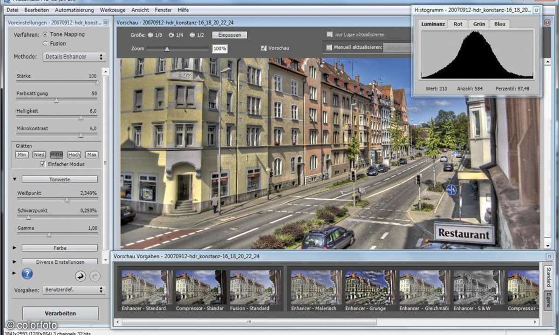
Task: Open the Datei menu
Action: (13, 10)
